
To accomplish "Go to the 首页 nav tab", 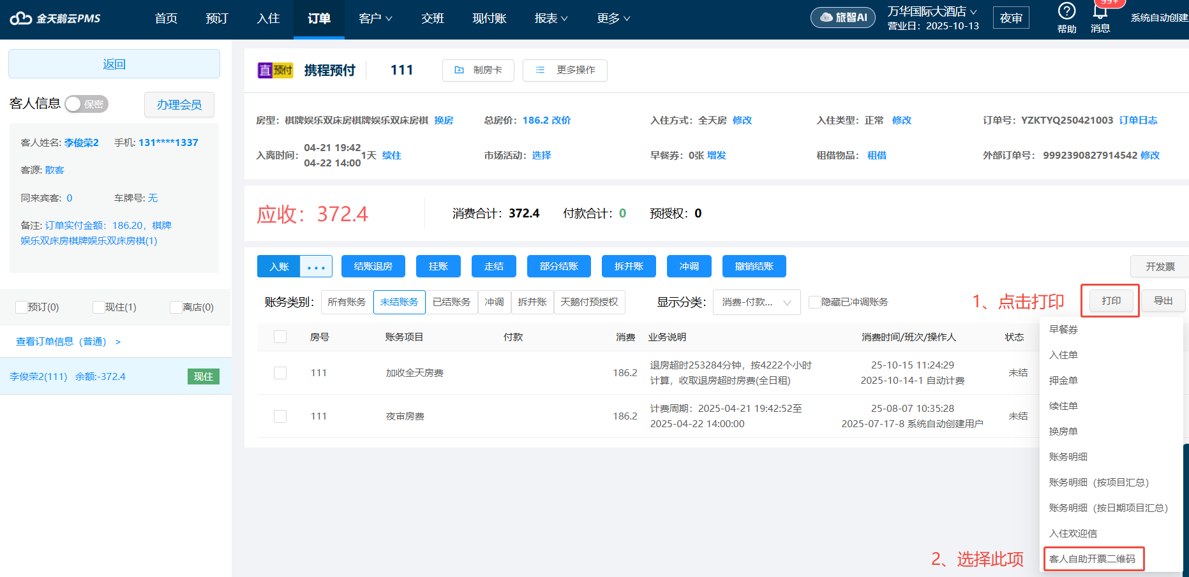I will pos(166,18).
